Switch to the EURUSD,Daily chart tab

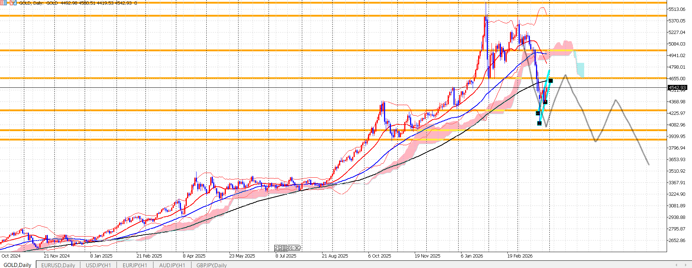[x=58, y=265]
